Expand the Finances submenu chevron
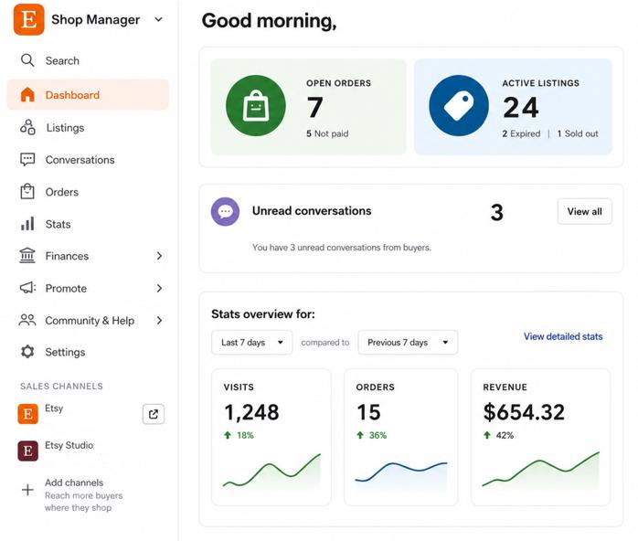The image size is (638, 541). (x=159, y=256)
